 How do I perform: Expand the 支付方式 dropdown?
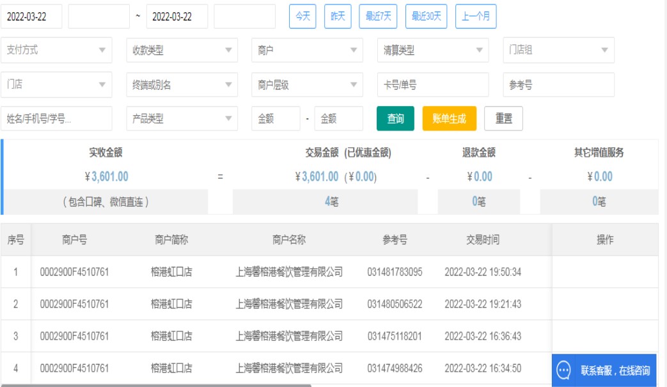click(56, 50)
